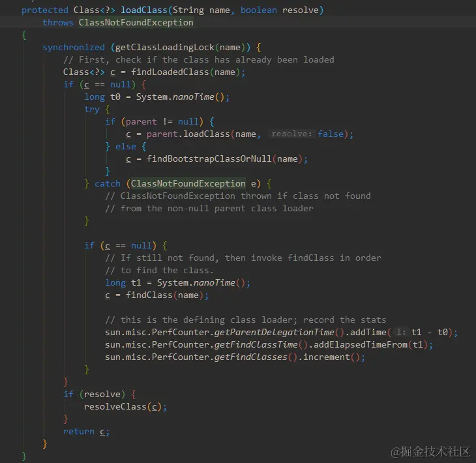The image size is (476, 463).
Task: Click the resolveClass method call
Action: [x=115, y=407]
